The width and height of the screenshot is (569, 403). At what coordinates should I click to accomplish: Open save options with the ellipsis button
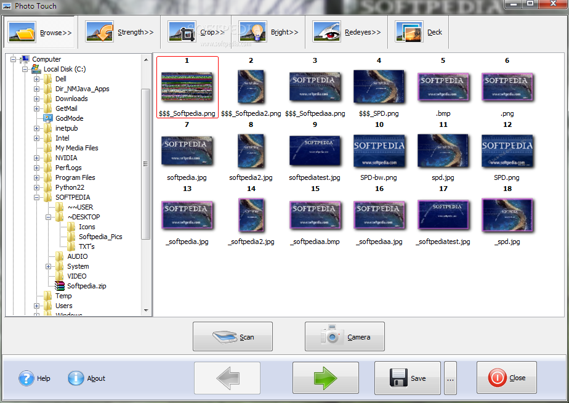[450, 378]
